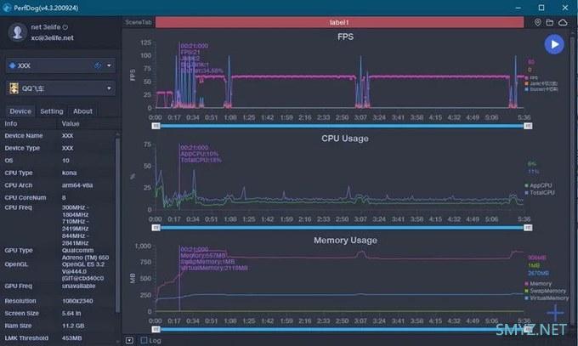Click the Memory Usage chart title
This screenshot has width=578, height=346.
[x=345, y=240]
